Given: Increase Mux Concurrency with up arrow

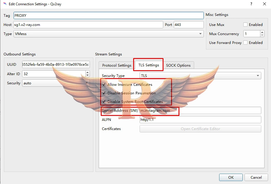Looking at the screenshot, I should point(262,32).
